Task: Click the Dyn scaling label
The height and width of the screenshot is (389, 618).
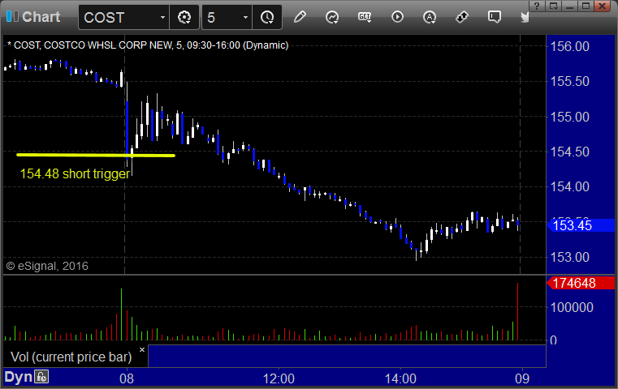Action: (18, 377)
